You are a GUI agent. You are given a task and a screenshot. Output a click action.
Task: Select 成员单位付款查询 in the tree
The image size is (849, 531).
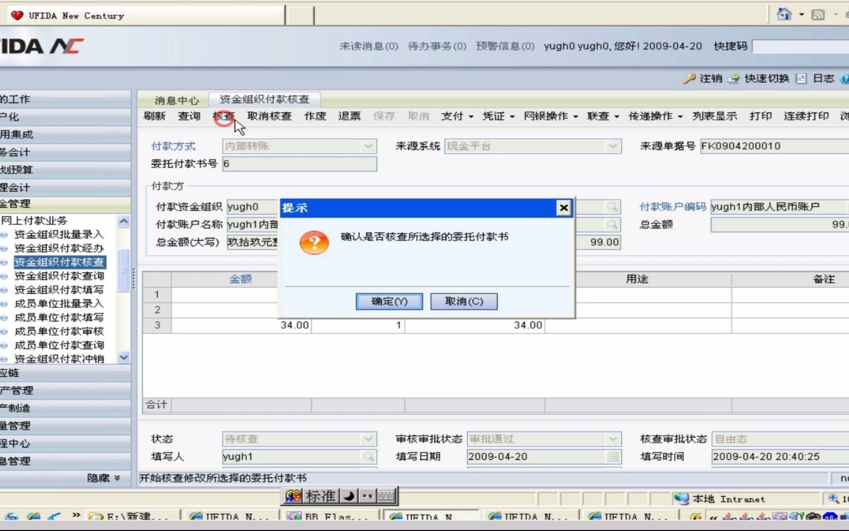(59, 345)
